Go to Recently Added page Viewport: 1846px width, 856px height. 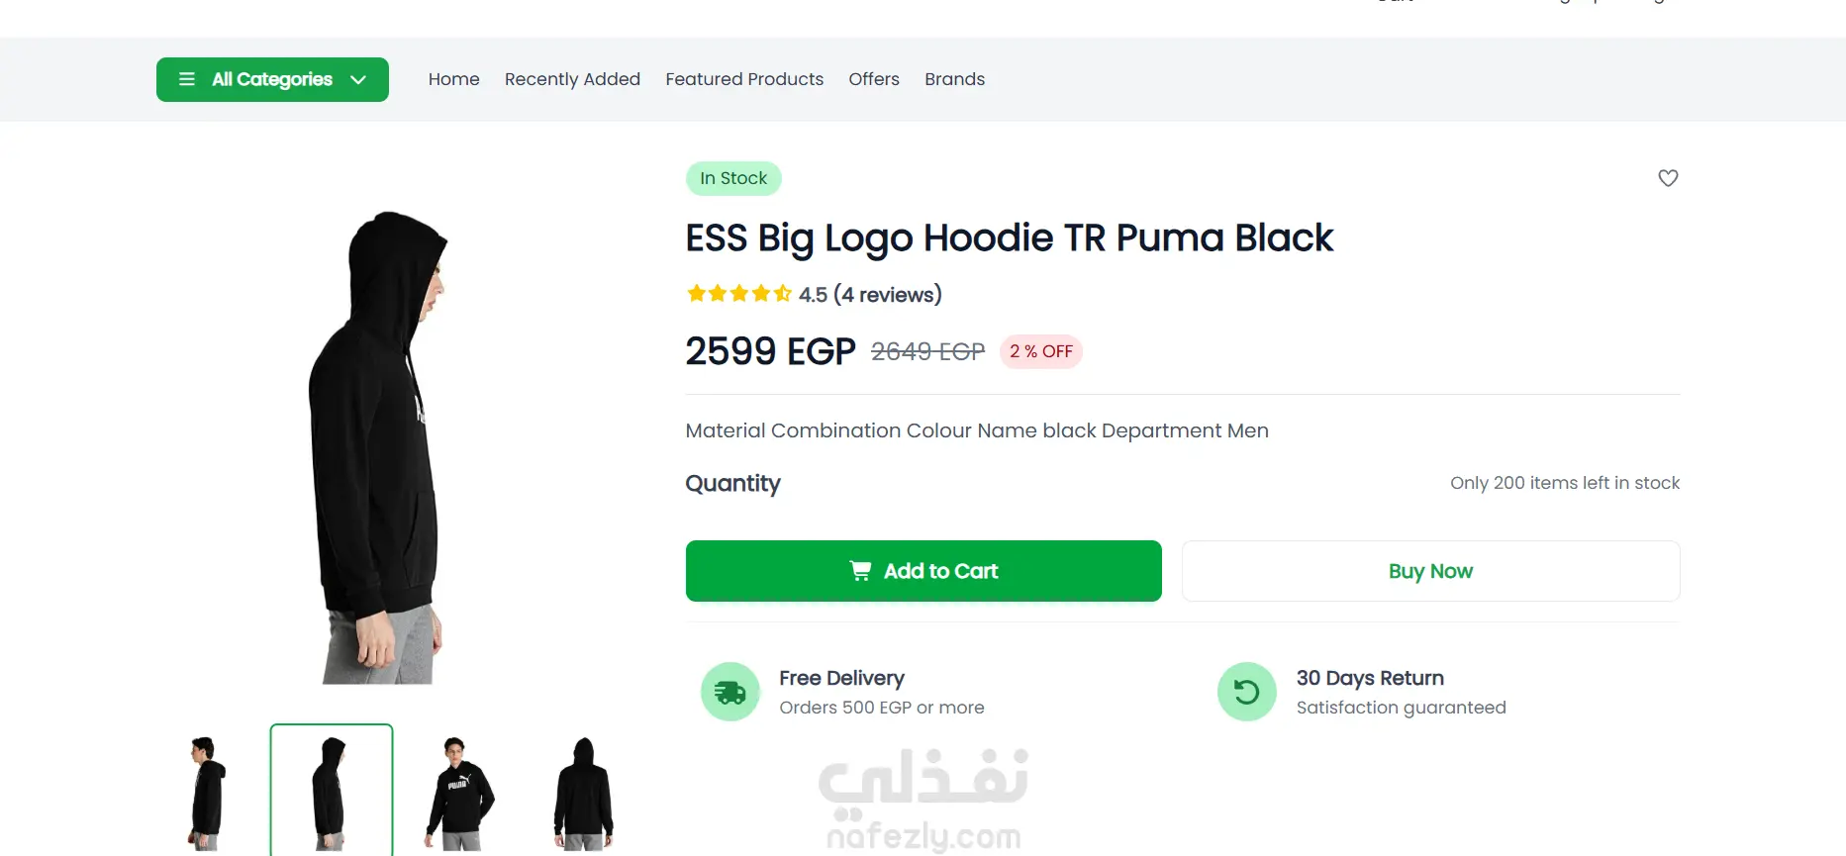pyautogui.click(x=572, y=79)
